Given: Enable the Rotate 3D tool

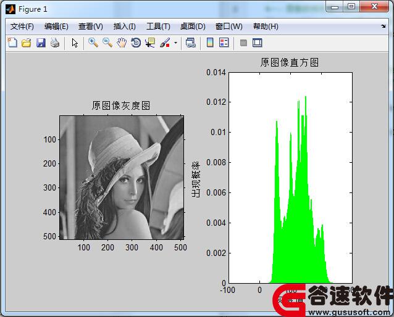Looking at the screenshot, I should coord(136,43).
